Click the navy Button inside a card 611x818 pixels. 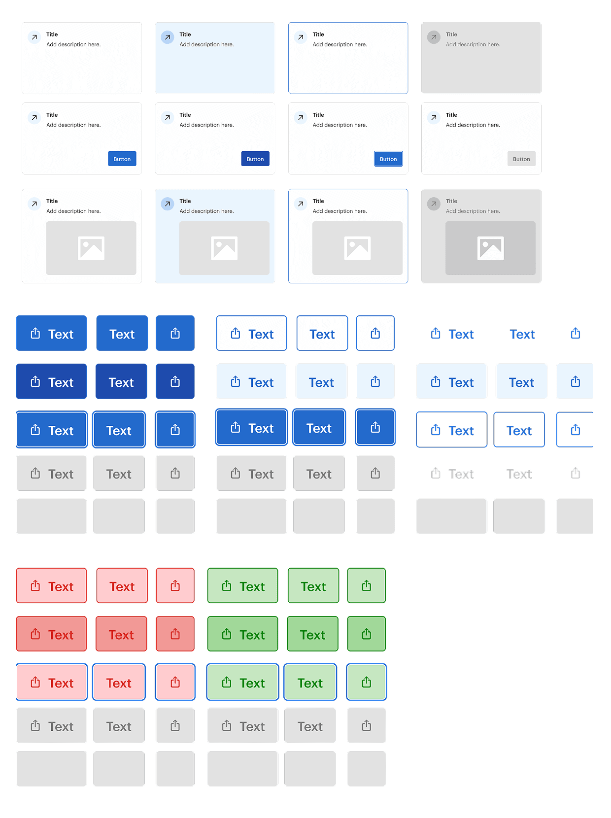(x=255, y=159)
